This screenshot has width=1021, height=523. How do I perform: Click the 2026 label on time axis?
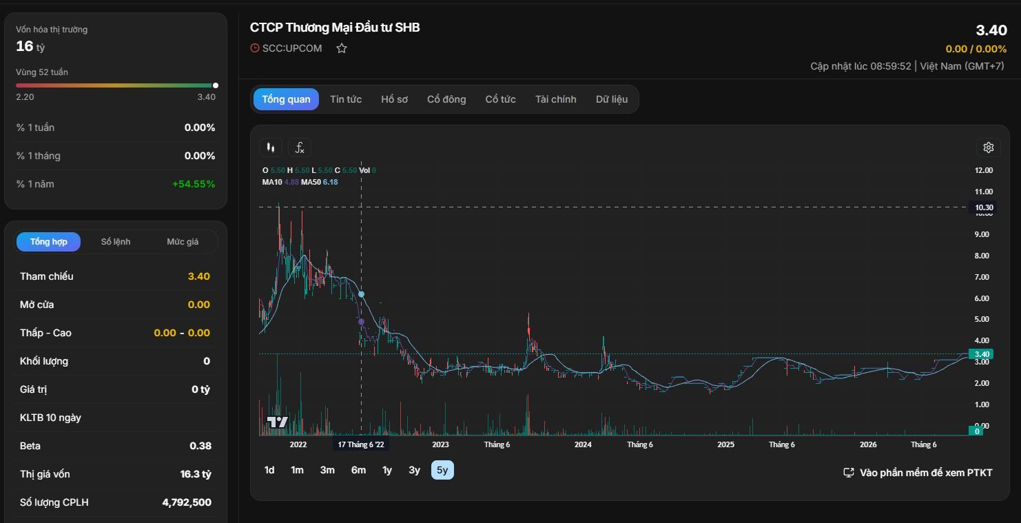coord(868,444)
